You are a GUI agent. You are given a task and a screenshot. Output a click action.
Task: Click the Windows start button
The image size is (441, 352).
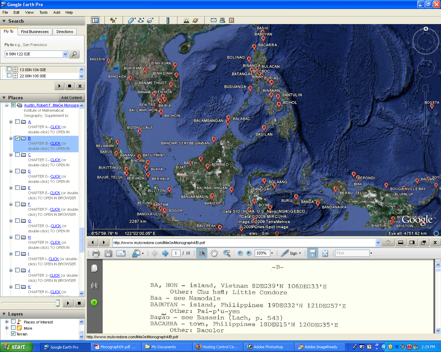point(17,347)
